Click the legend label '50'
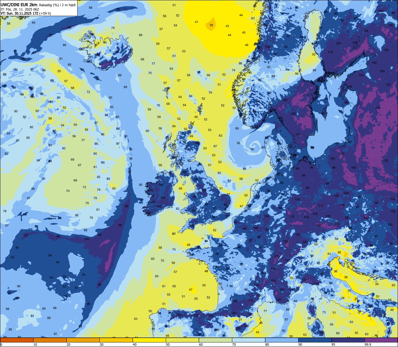398x347 pixels. (168, 345)
